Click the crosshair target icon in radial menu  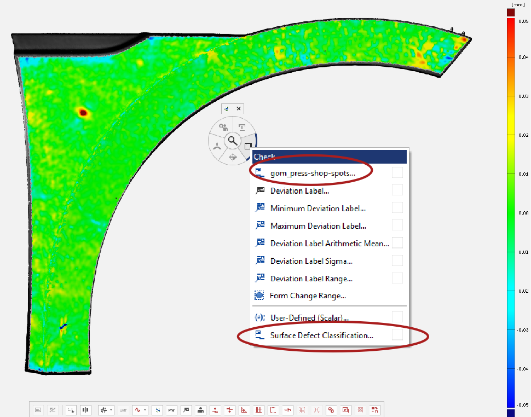coord(233,157)
